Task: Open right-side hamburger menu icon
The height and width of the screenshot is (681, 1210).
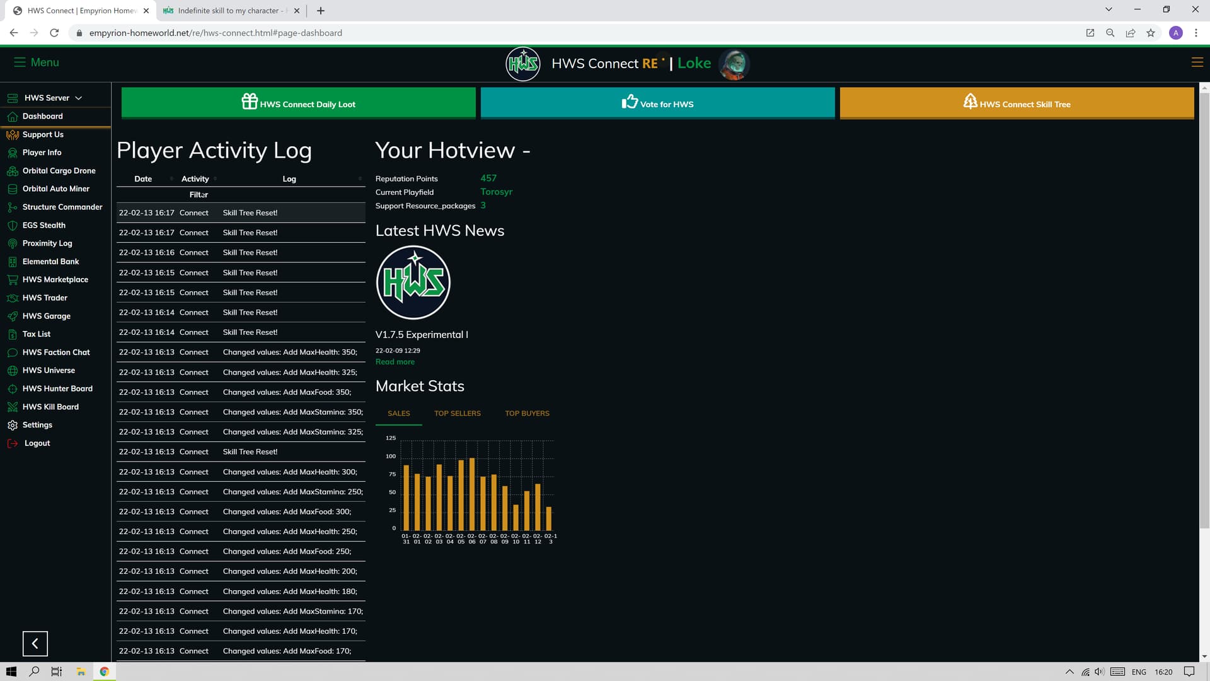Action: pyautogui.click(x=1197, y=62)
